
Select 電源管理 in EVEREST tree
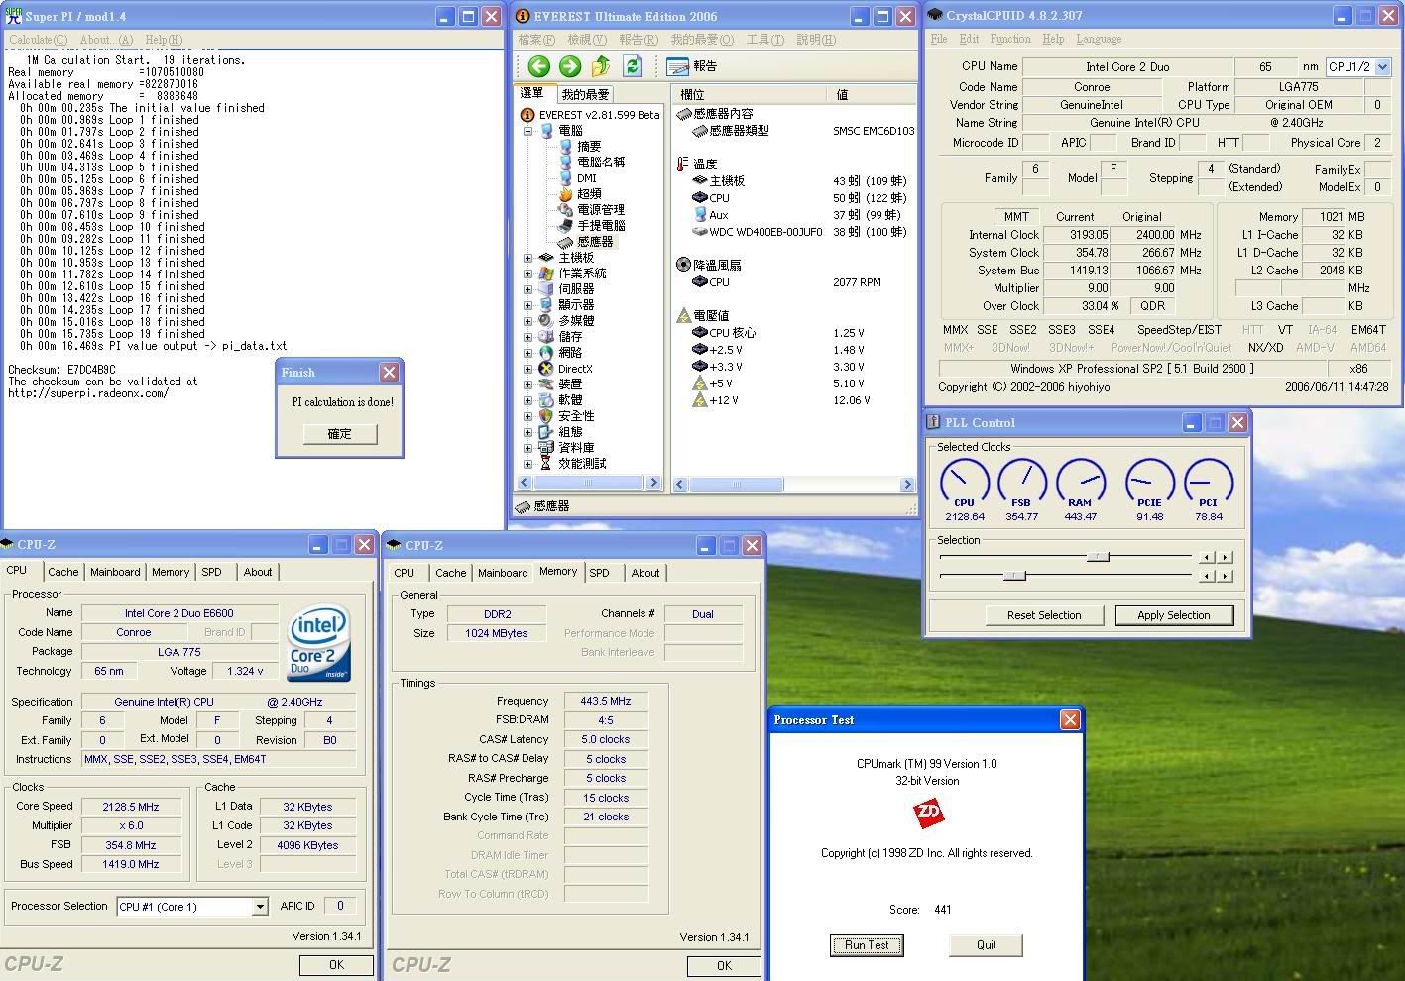coord(601,210)
